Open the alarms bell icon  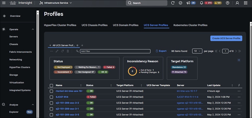(201, 3)
